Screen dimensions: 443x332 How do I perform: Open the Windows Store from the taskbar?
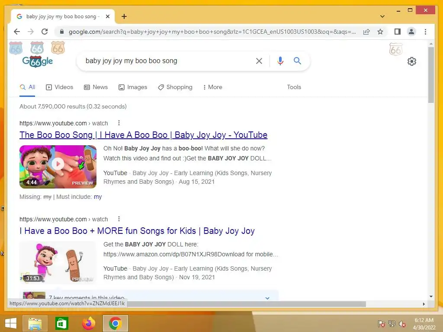click(x=61, y=323)
